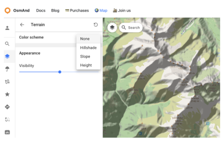Open the Purchases menu item

pos(77,10)
